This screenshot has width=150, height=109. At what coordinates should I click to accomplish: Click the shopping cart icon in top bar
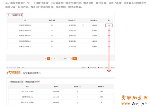tap(98, 67)
